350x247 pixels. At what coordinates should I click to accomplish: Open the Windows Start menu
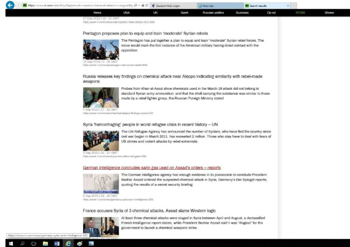pos(11,244)
